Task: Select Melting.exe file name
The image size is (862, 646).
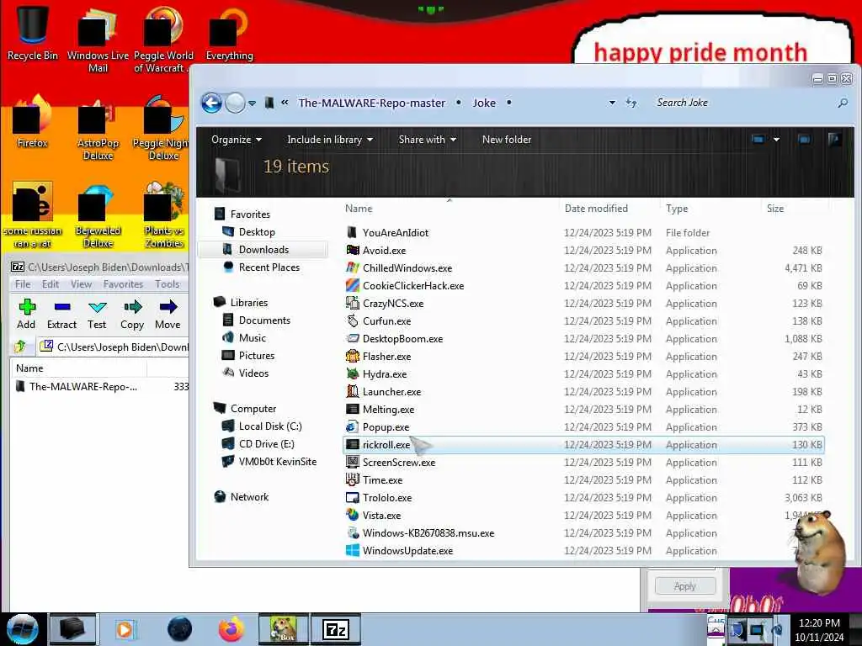Action: 388,410
